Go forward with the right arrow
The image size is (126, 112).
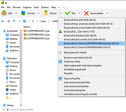click(x=8, y=21)
